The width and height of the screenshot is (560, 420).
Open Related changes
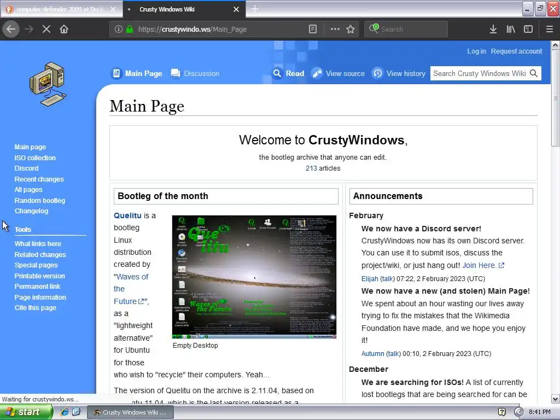pyautogui.click(x=40, y=255)
